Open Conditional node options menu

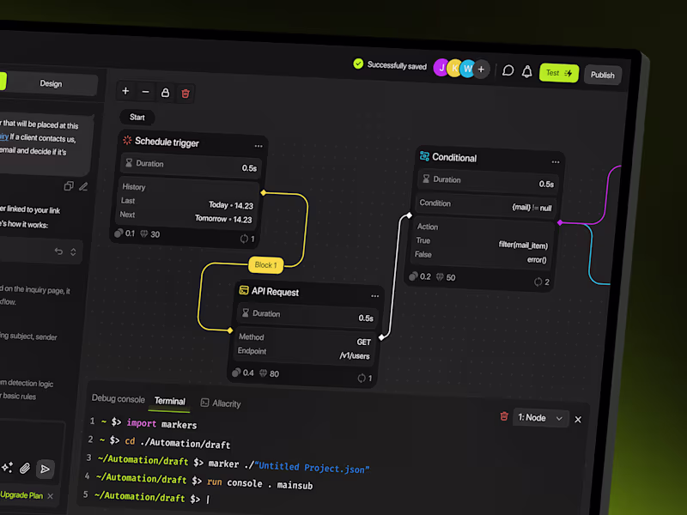pos(556,162)
